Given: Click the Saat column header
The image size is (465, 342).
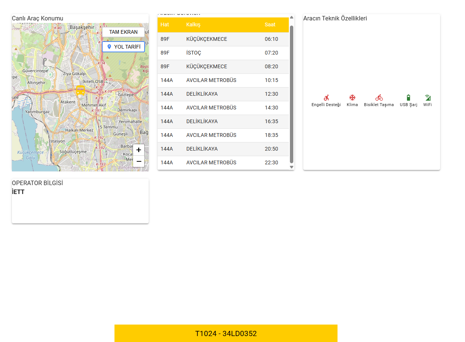Looking at the screenshot, I should pos(270,24).
